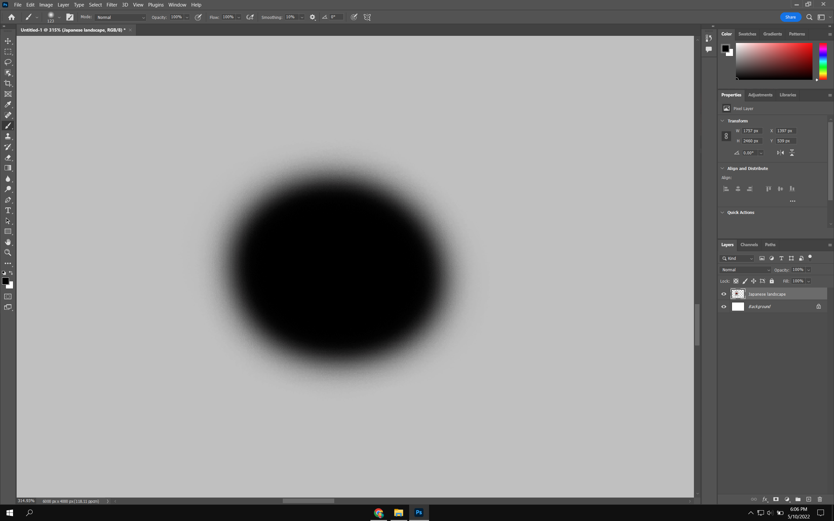
Task: Hide the Japanese landscape layer
Action: click(x=724, y=294)
